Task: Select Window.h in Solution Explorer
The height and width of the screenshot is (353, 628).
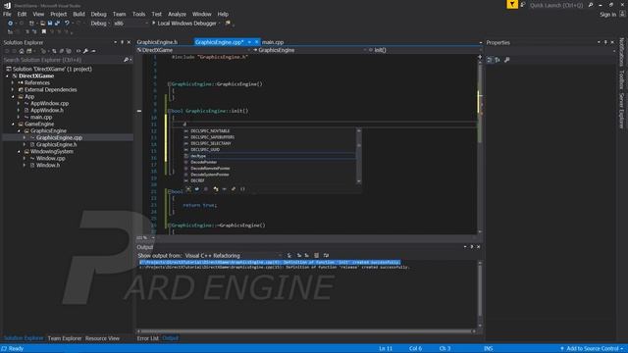Action: coord(48,166)
